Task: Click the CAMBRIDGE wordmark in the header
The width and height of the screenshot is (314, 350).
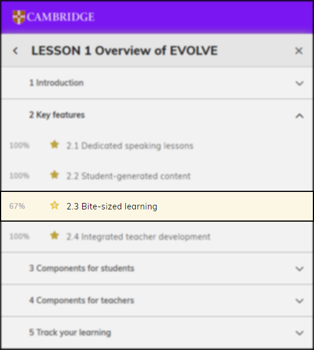Action: [x=61, y=17]
